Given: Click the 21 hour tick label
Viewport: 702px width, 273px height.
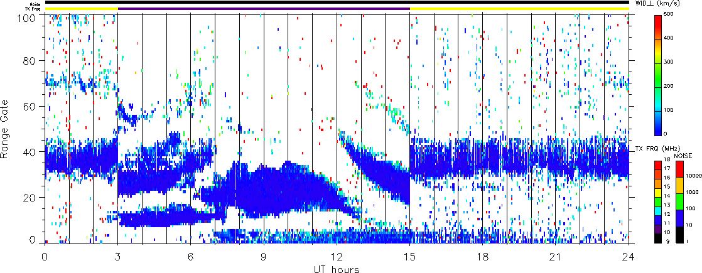Looking at the screenshot, I should coord(555,256).
